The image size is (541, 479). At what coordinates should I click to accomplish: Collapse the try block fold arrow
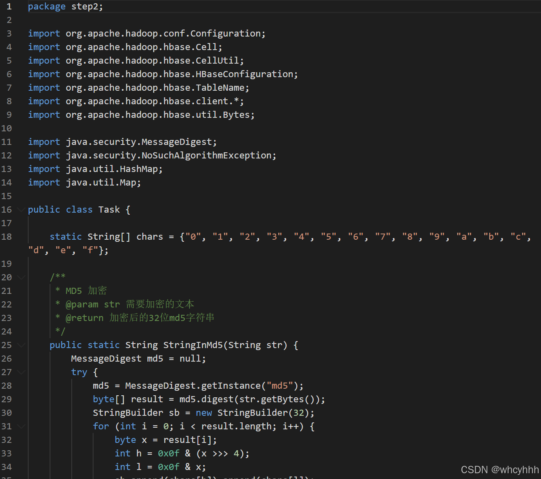coord(21,372)
